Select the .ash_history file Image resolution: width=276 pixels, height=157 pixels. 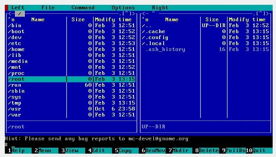click(205, 49)
